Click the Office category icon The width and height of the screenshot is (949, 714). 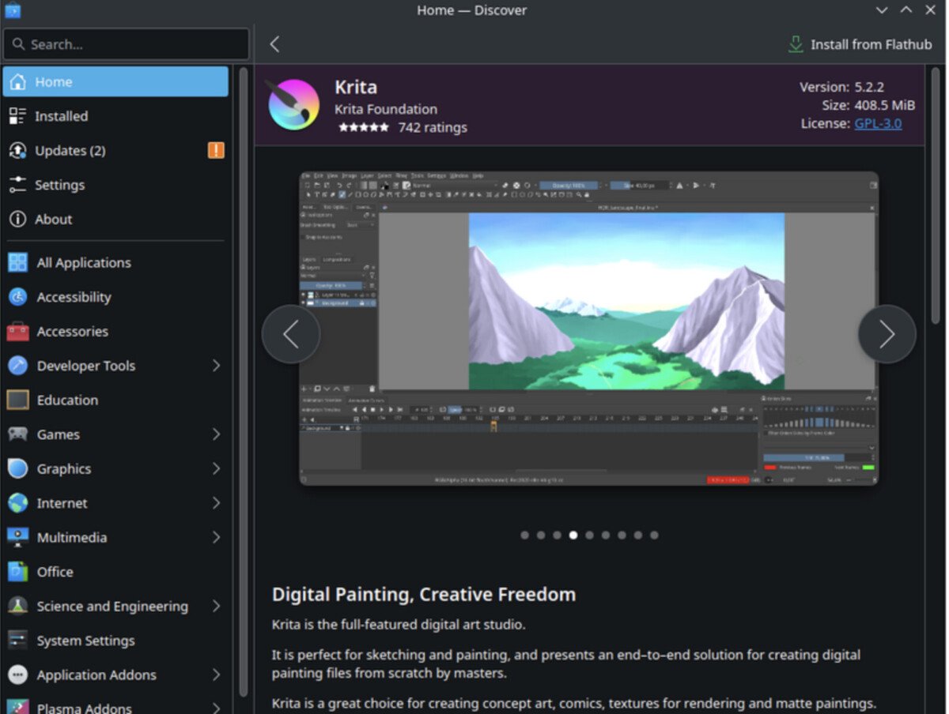pos(17,572)
